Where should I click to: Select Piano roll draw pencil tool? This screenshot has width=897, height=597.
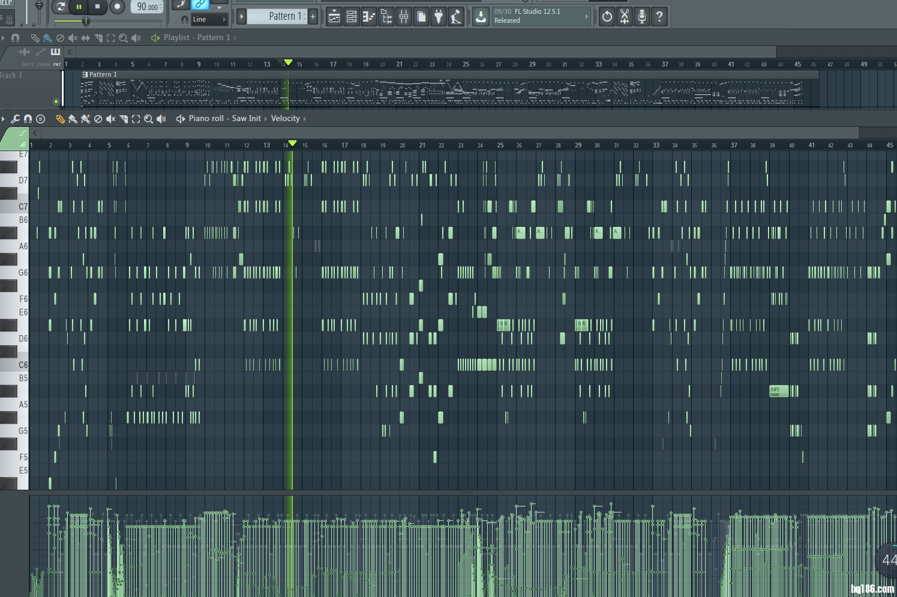click(x=60, y=119)
